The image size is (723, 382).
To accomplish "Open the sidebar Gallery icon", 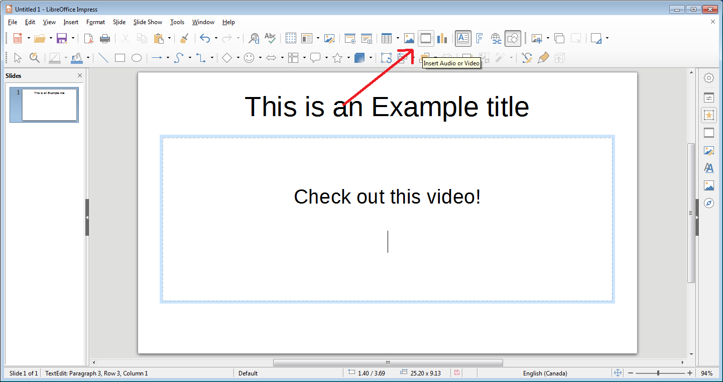I will tap(709, 185).
